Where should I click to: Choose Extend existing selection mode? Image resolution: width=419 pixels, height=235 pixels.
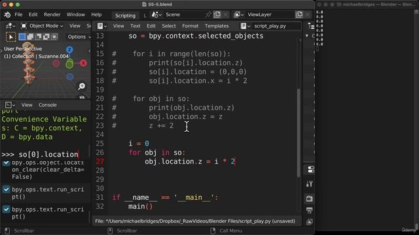[30, 37]
